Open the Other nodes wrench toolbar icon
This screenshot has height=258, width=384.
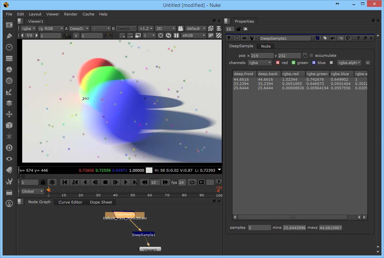click(x=9, y=182)
